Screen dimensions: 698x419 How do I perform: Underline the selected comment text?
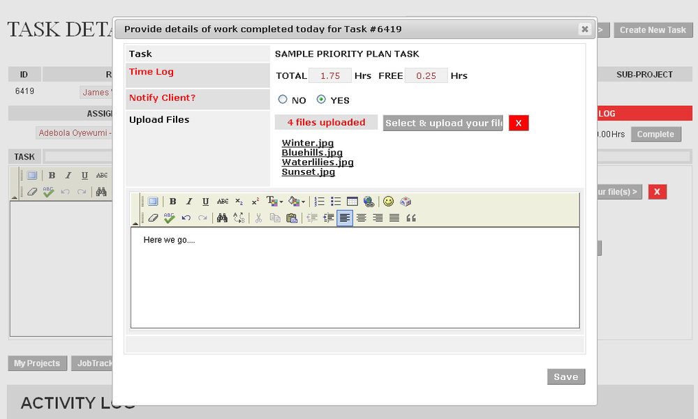(x=205, y=201)
